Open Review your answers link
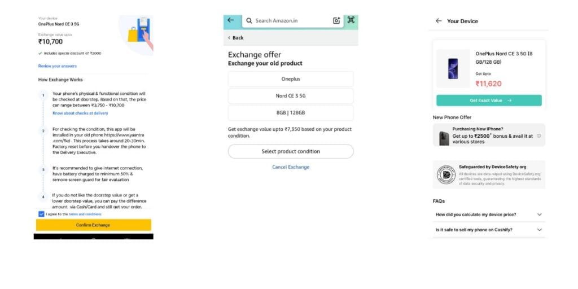 pyautogui.click(x=58, y=66)
